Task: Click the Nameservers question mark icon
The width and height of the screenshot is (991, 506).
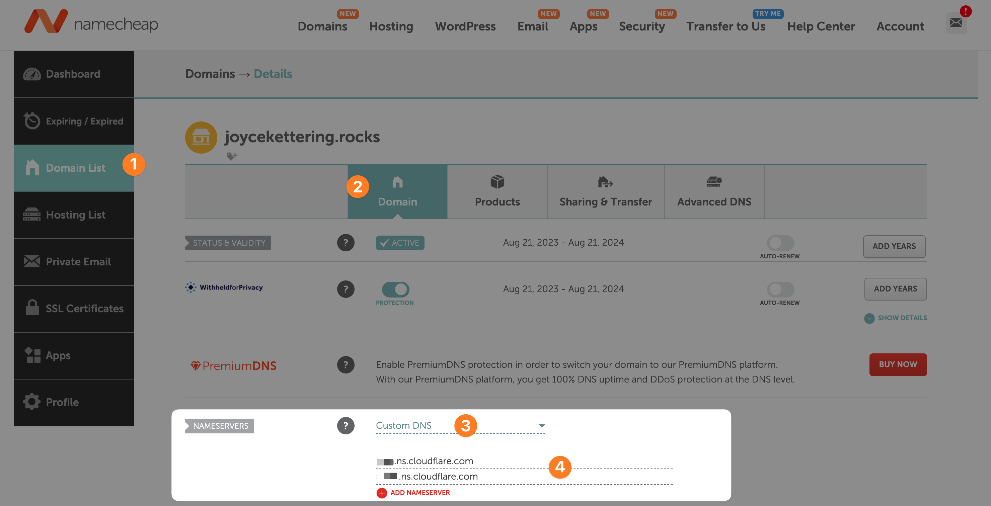Action: pyautogui.click(x=346, y=426)
